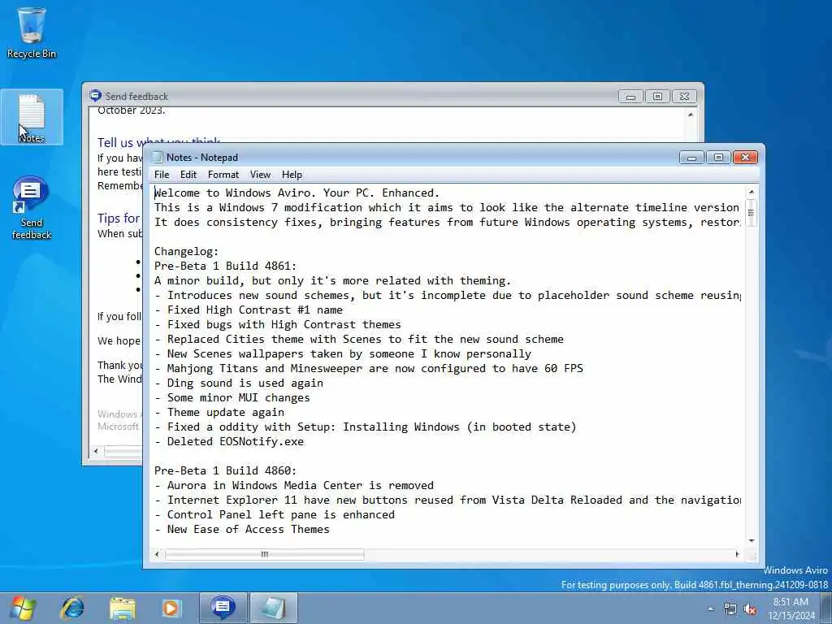
Task: Open the Send feedback desktop shortcut
Action: pos(32,208)
